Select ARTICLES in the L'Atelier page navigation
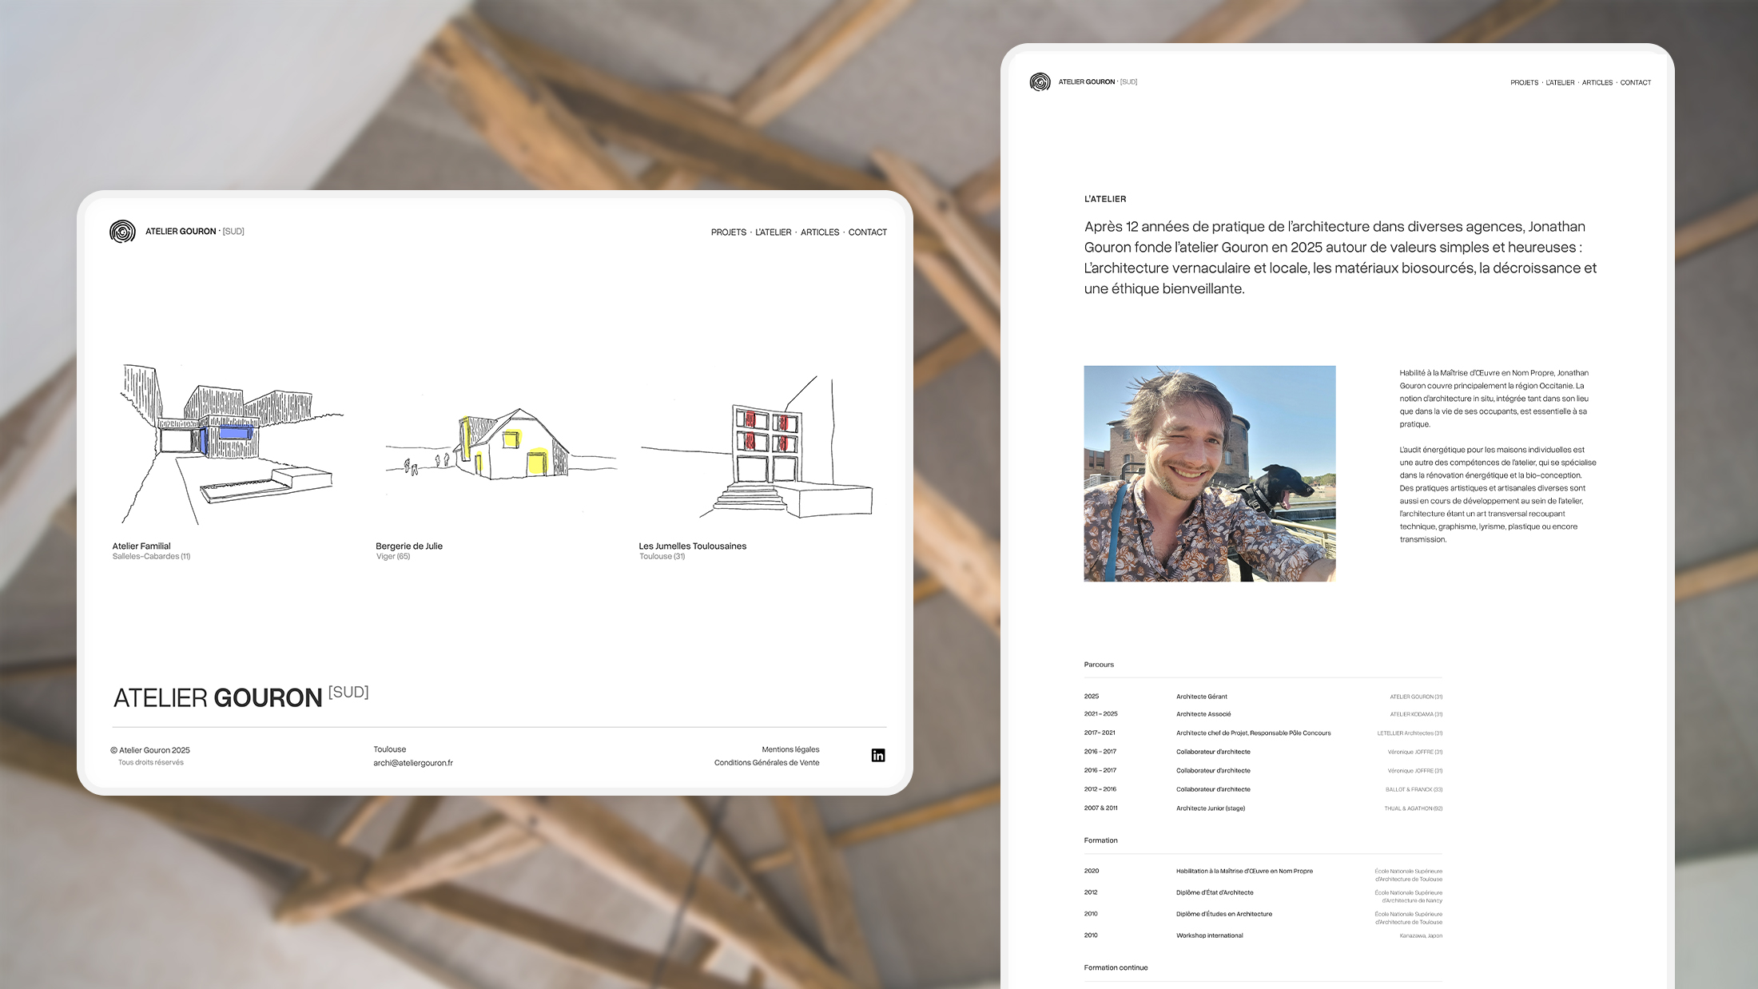Viewport: 1758px width, 989px height. (x=1597, y=83)
